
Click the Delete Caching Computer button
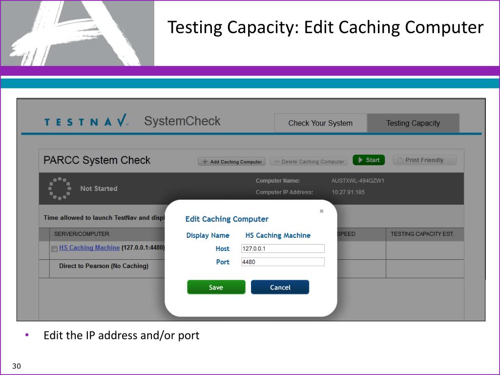tap(309, 161)
